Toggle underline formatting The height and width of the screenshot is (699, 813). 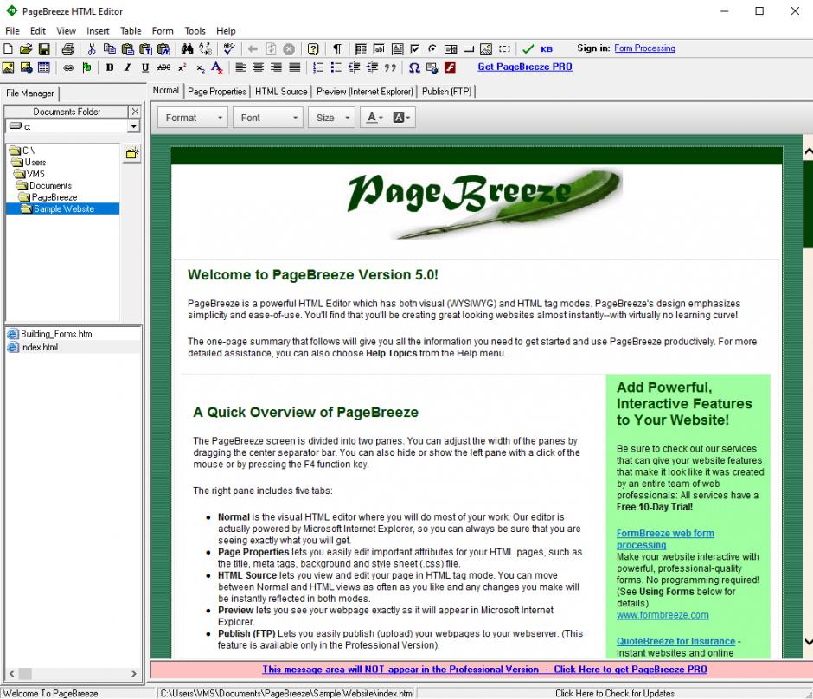[145, 67]
